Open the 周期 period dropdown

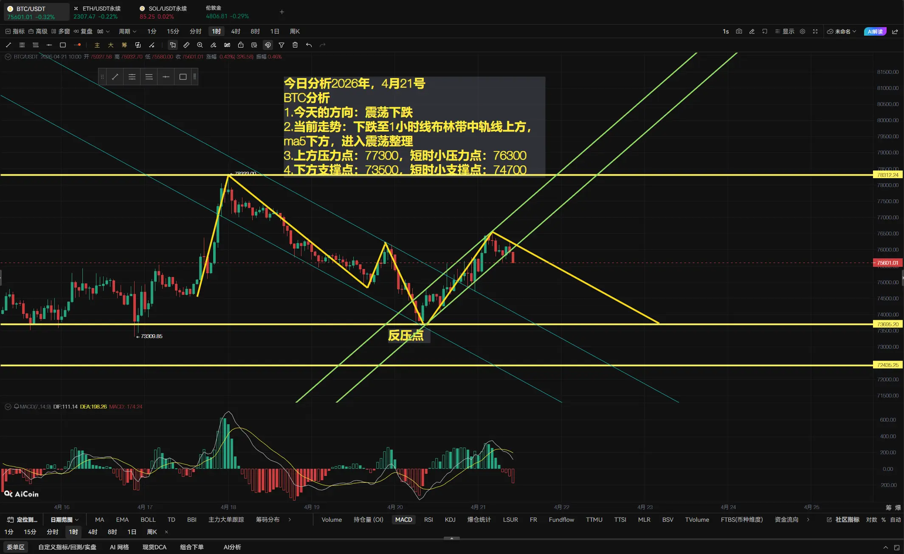point(127,31)
